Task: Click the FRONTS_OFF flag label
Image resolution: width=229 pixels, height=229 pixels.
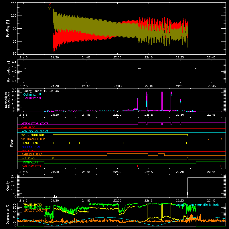Action: (x=30, y=162)
